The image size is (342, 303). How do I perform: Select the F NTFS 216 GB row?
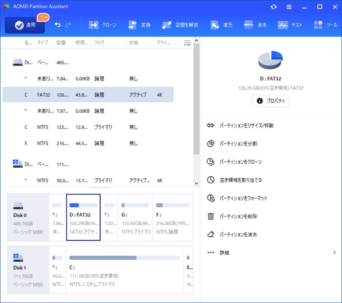pyautogui.click(x=88, y=143)
